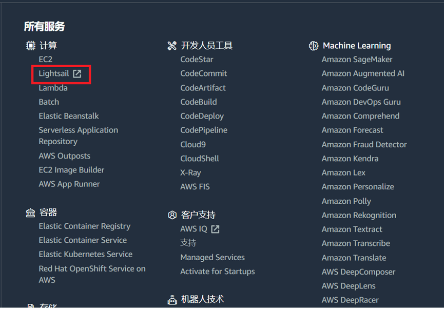
Task: Navigate to Amazon Rekognition
Action: click(x=359, y=215)
